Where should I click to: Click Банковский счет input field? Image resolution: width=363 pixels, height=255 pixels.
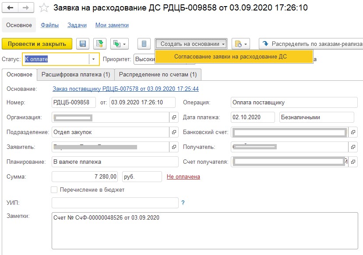(289, 132)
